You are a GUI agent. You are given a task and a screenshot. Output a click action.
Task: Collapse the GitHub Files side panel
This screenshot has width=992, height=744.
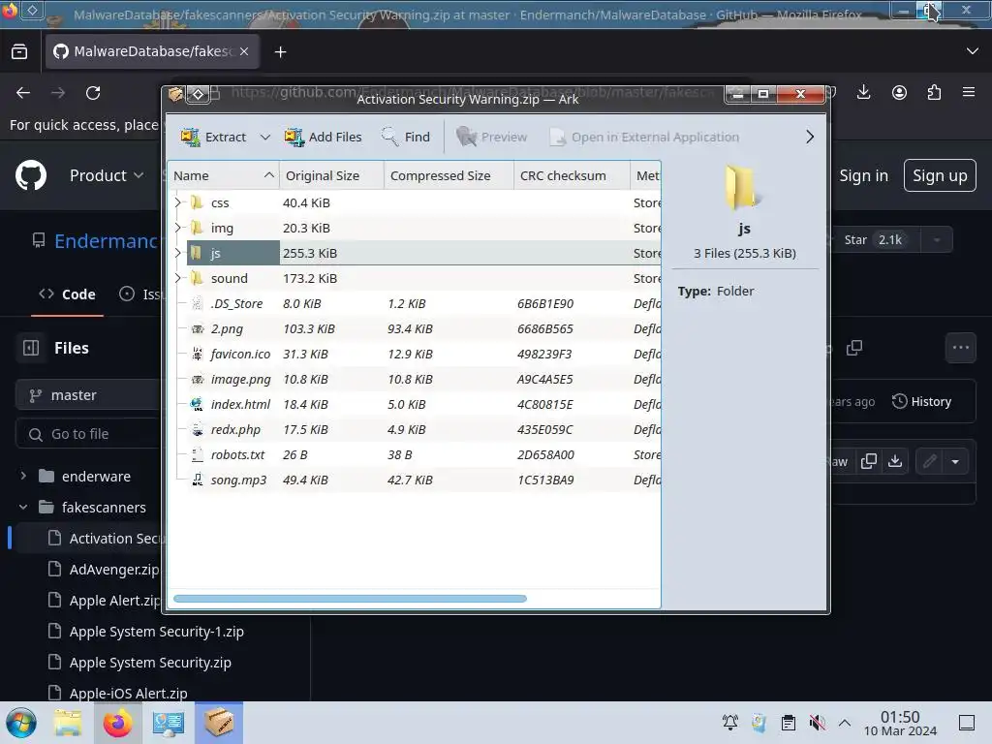click(31, 348)
